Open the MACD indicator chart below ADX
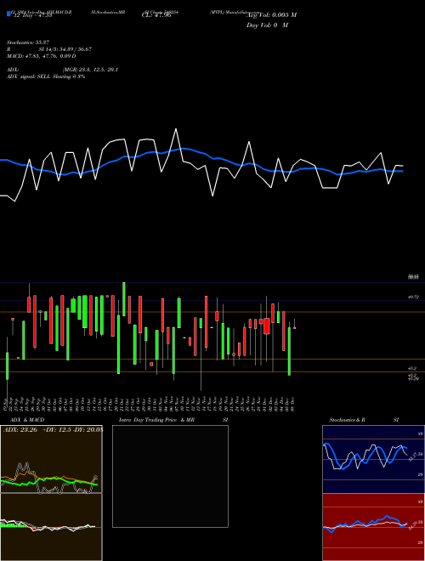The width and height of the screenshot is (425, 561). coord(51,527)
